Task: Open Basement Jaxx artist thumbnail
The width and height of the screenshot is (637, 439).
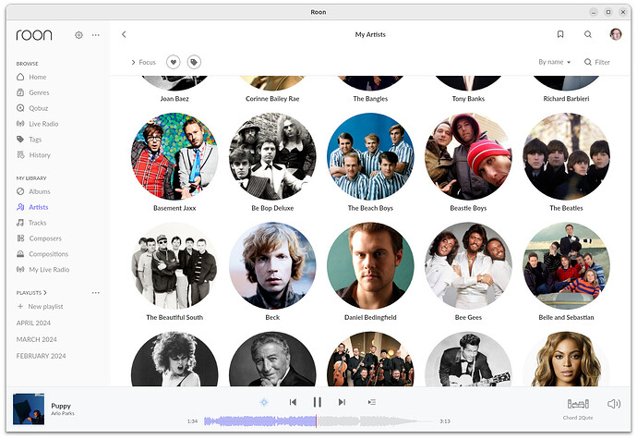Action: coord(174,156)
